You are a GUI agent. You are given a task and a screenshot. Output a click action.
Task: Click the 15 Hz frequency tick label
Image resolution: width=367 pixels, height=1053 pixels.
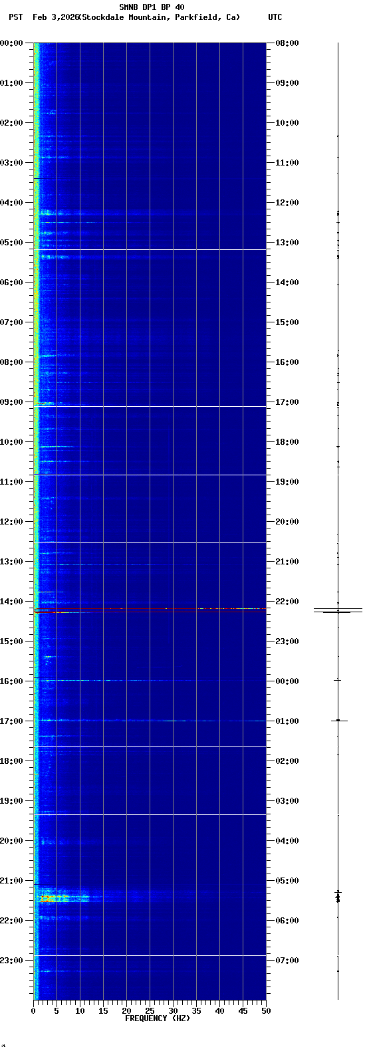tap(103, 1011)
